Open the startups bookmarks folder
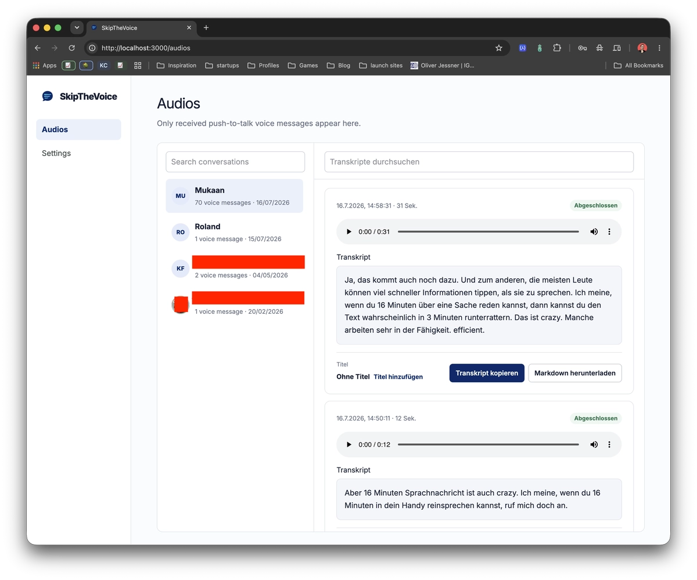The width and height of the screenshot is (697, 580). pos(222,66)
